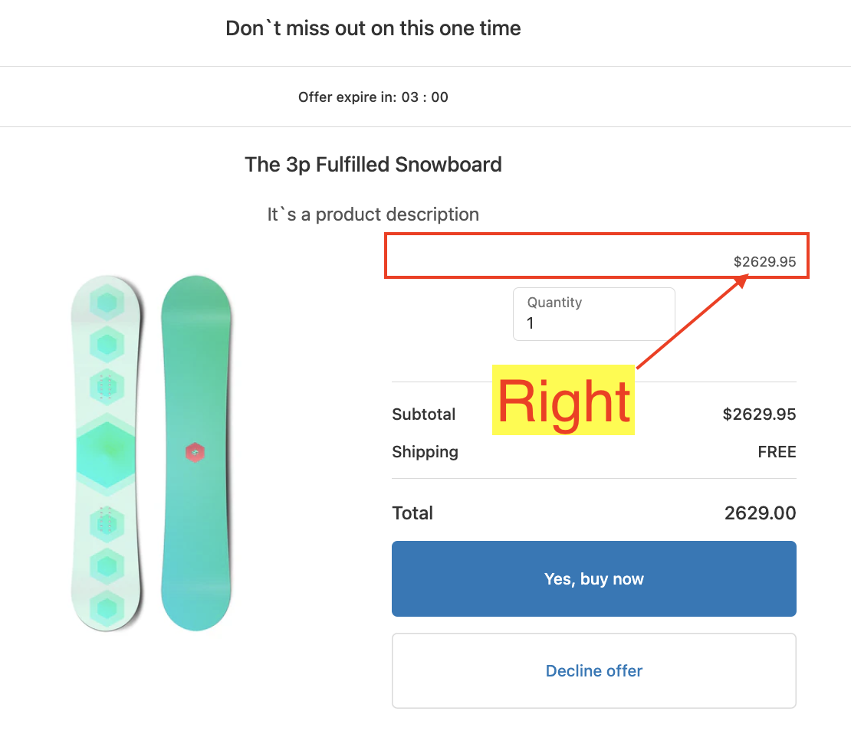Click the FREE shipping value

tap(777, 452)
